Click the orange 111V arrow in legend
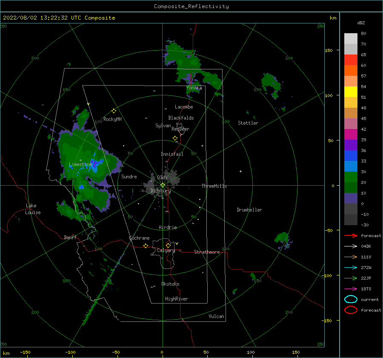The image size is (383, 358). click(x=351, y=257)
